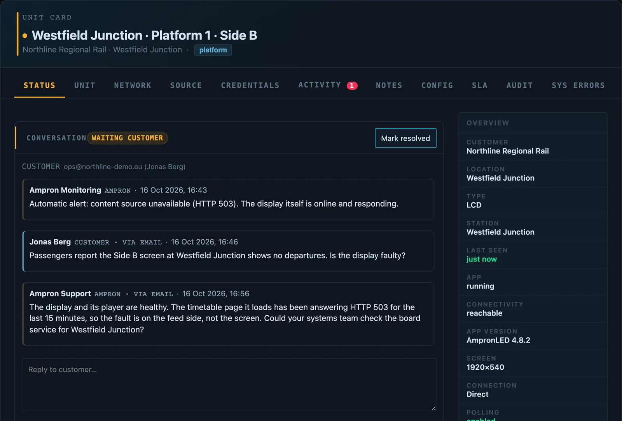622x421 pixels.
Task: Click the Reply to customer text area
Action: pyautogui.click(x=229, y=384)
